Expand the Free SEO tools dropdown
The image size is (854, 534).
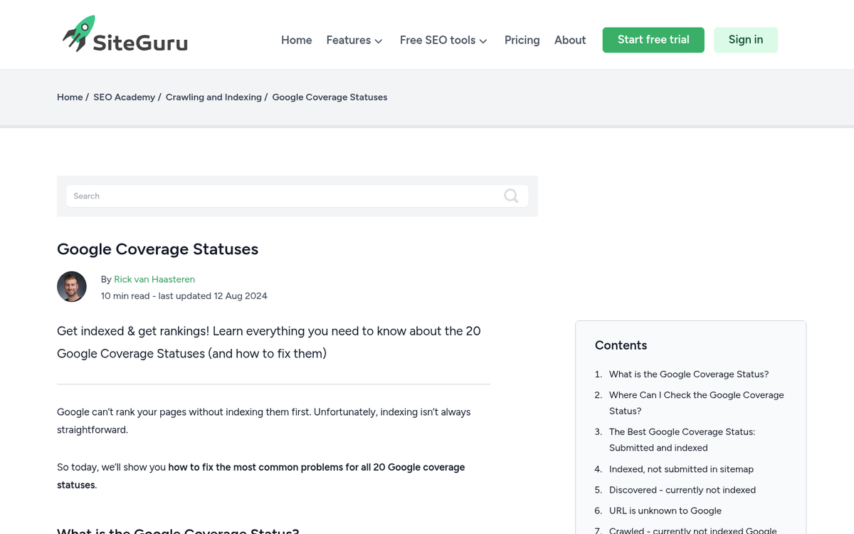443,40
